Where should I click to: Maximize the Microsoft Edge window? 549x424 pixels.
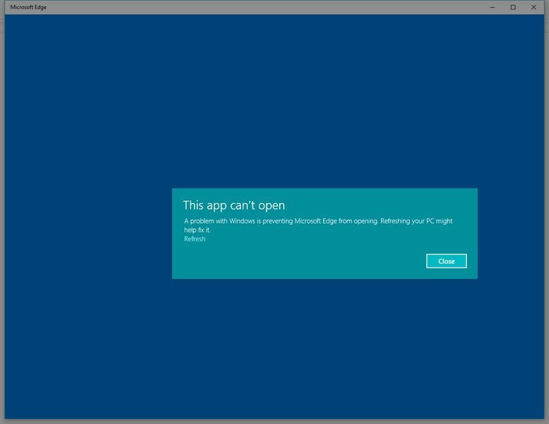(513, 8)
